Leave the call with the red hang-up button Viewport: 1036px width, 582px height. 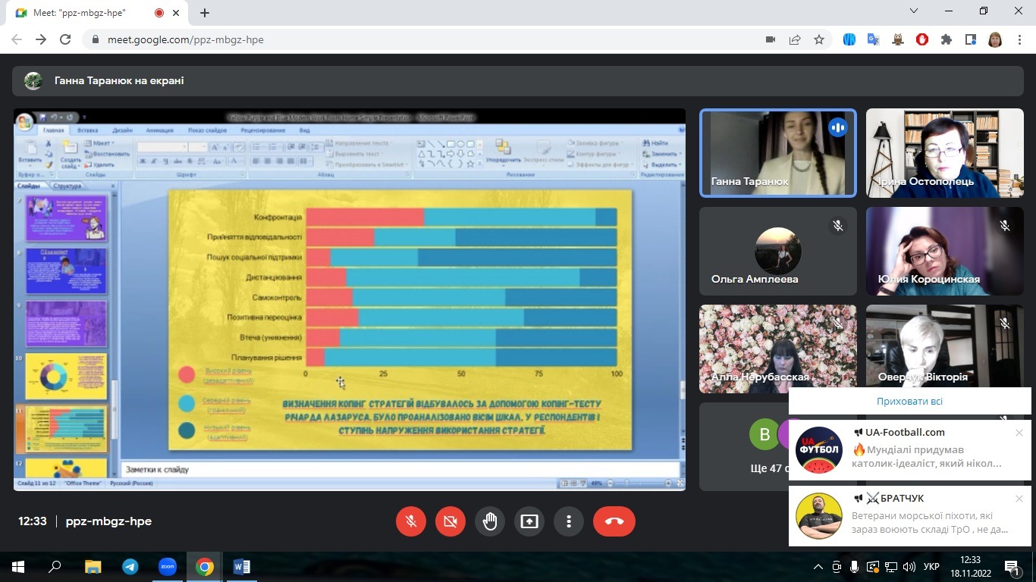click(x=614, y=521)
